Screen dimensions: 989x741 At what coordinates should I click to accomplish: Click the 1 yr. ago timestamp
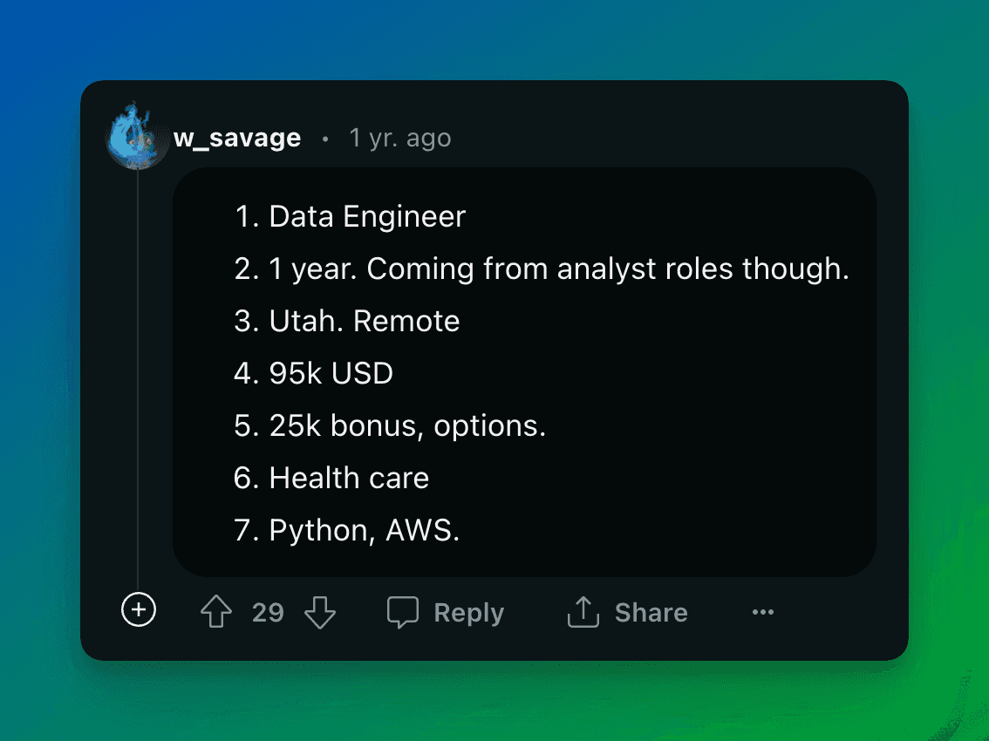[400, 137]
